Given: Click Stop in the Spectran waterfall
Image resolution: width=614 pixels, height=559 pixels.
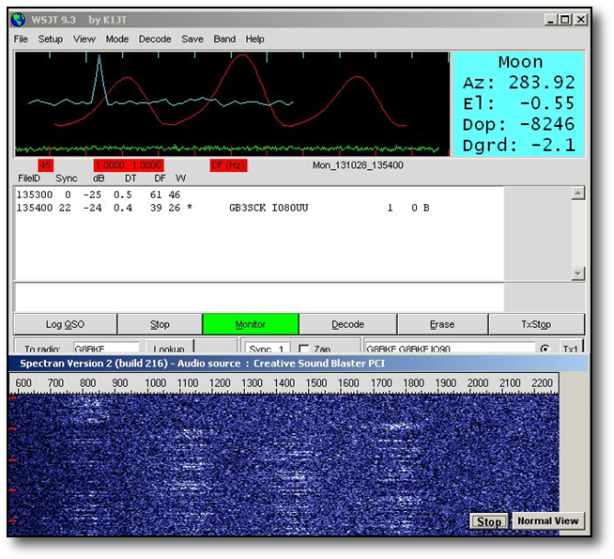Looking at the screenshot, I should 488,521.
